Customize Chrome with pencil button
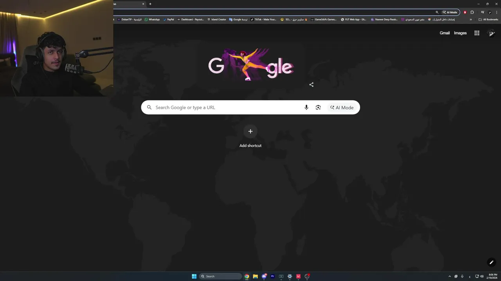Viewport: 501px width, 281px height. click(x=491, y=262)
